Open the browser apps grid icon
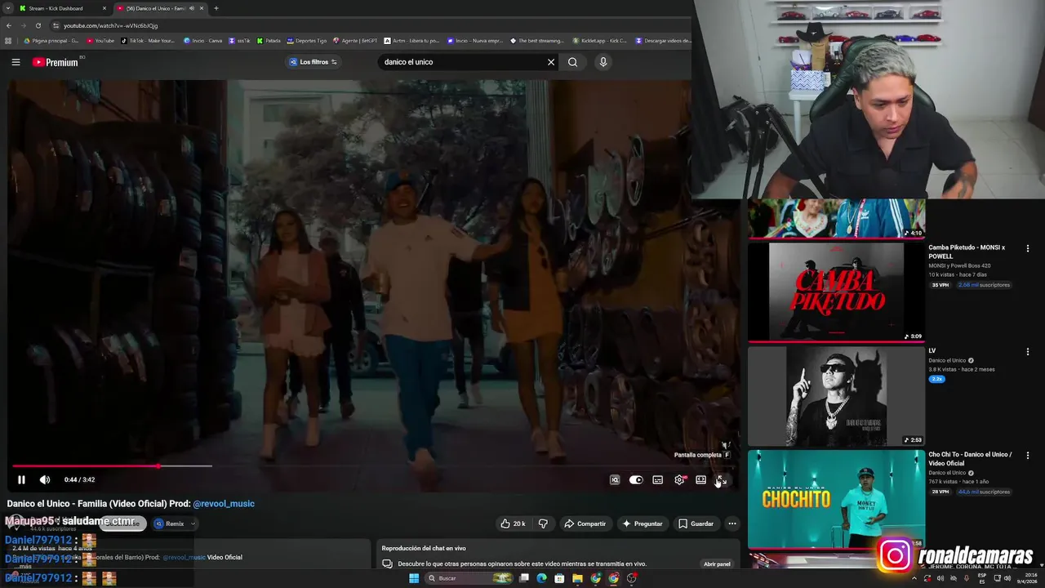This screenshot has width=1045, height=588. point(8,41)
